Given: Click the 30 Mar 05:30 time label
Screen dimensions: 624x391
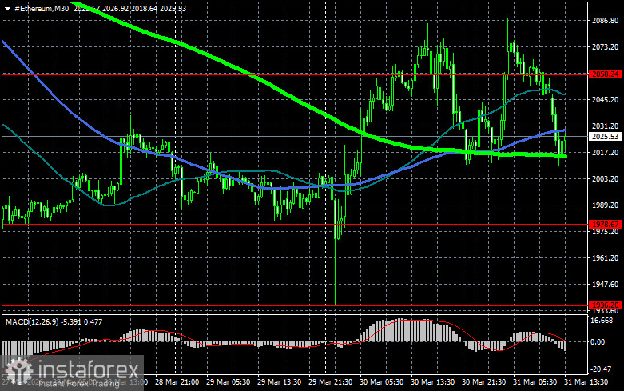Looking at the screenshot, I should click(x=381, y=382).
